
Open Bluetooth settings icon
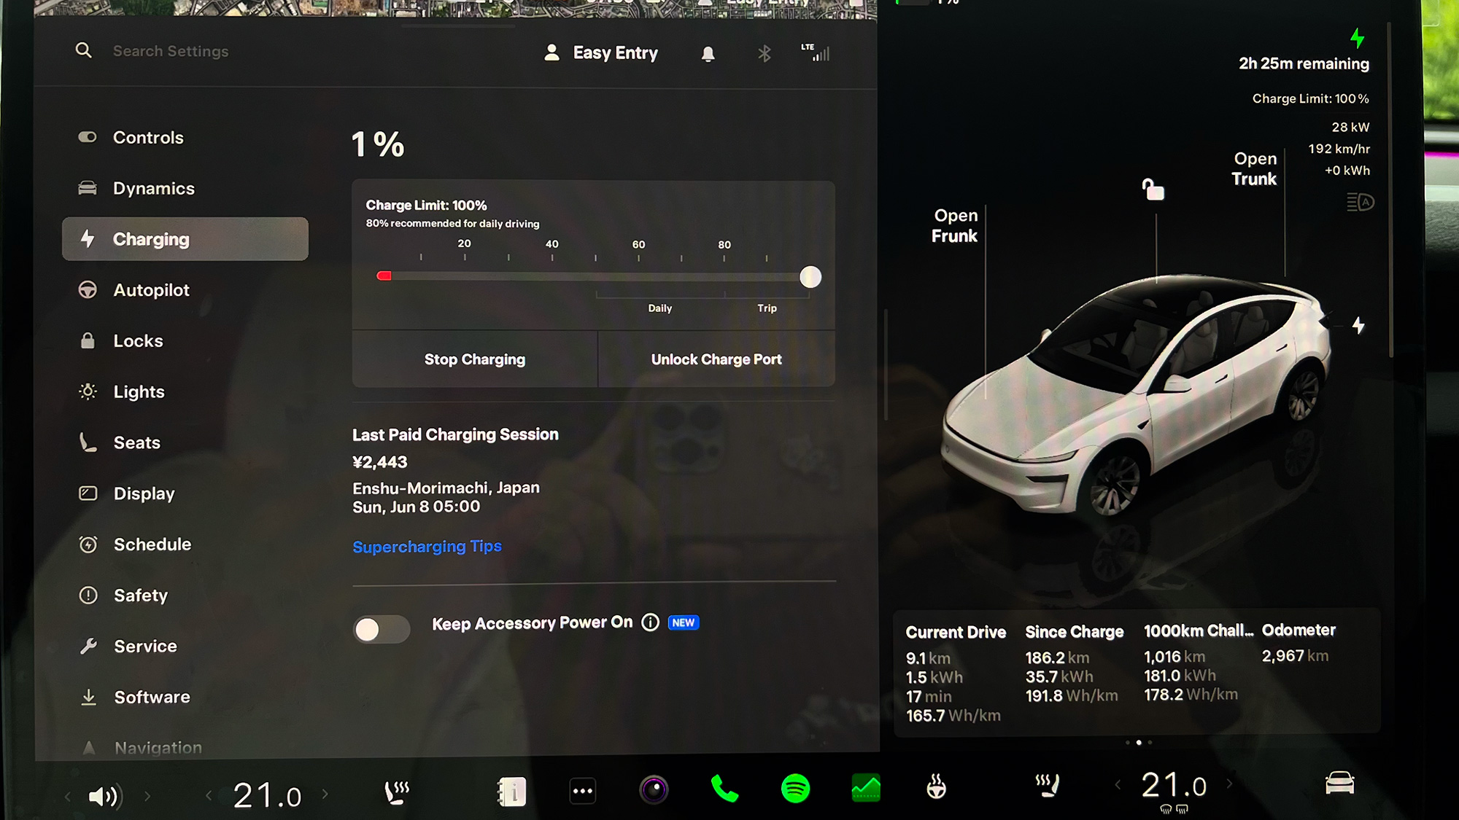pos(764,53)
